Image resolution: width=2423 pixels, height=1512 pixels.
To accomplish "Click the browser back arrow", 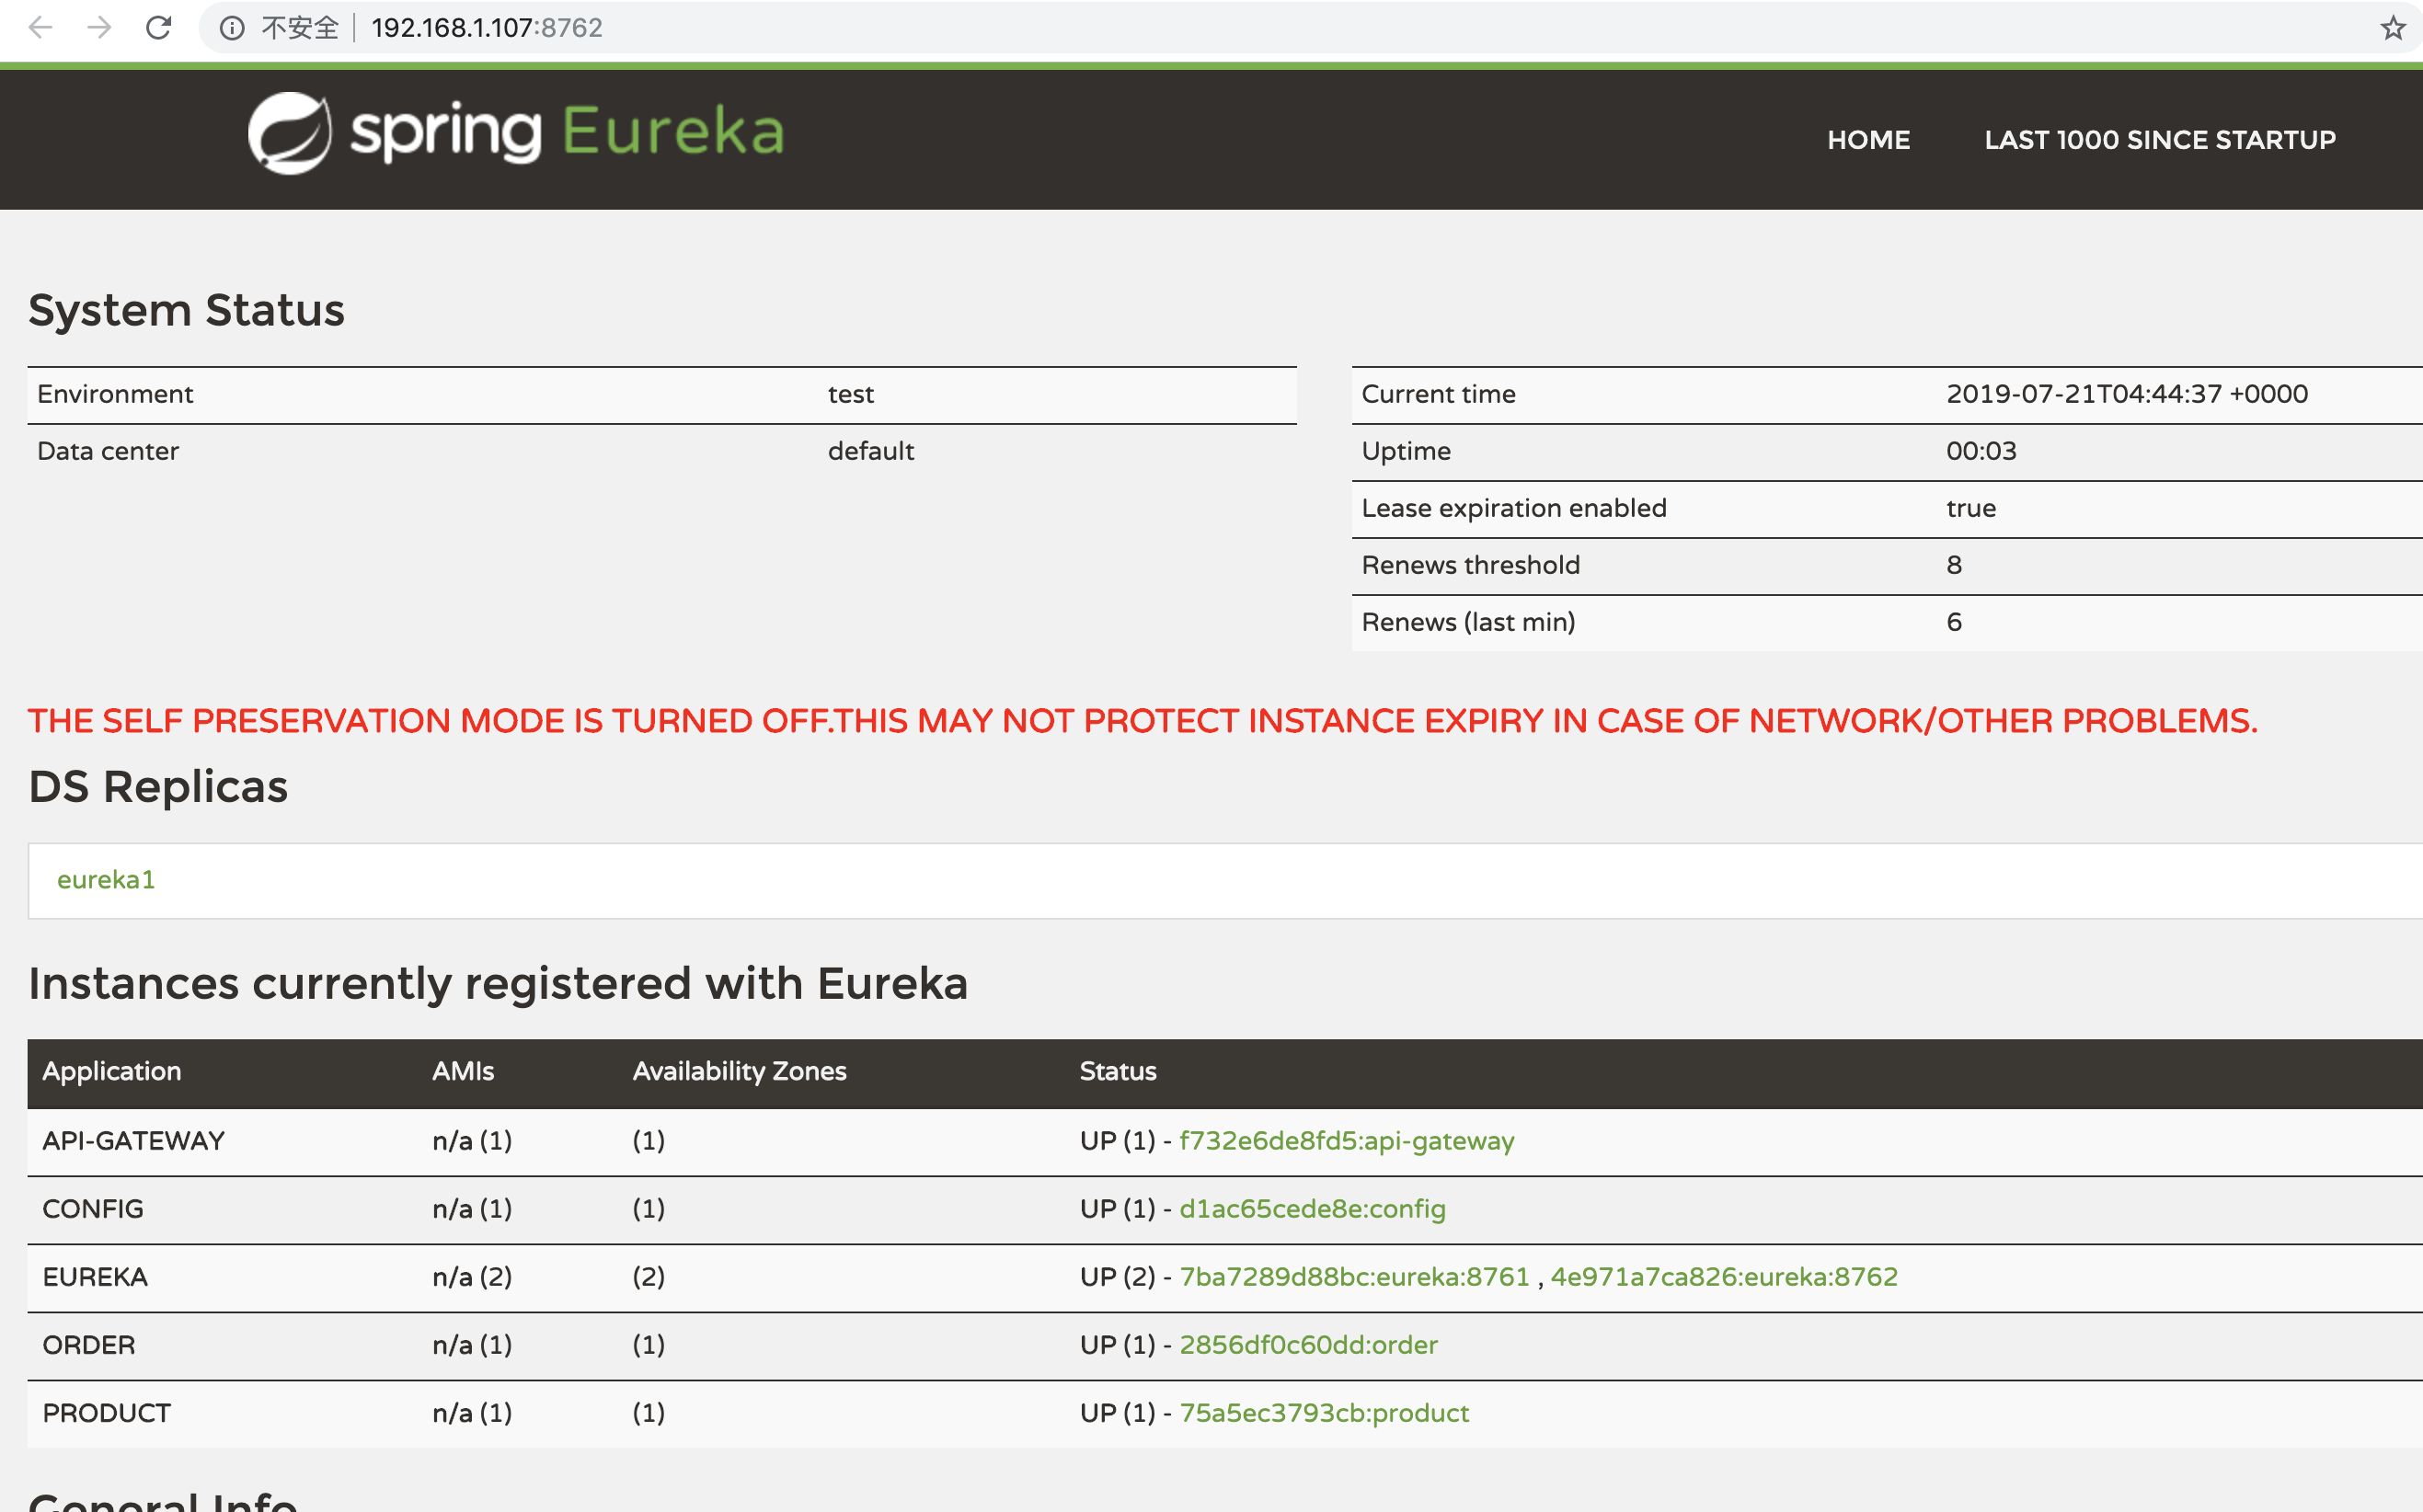I will [40, 27].
